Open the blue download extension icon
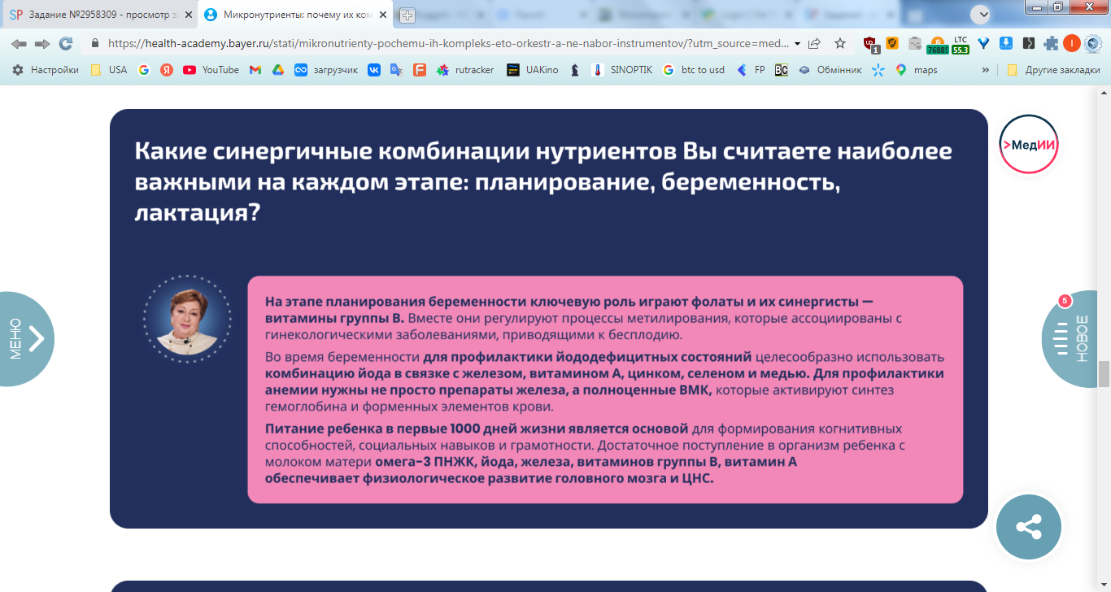1111x592 pixels. pyautogui.click(x=1006, y=44)
